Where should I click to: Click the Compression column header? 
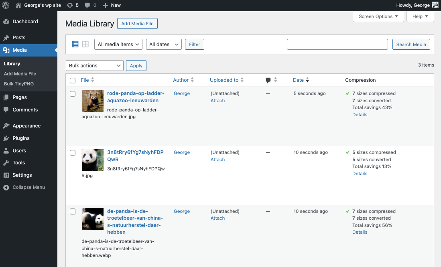click(x=360, y=80)
